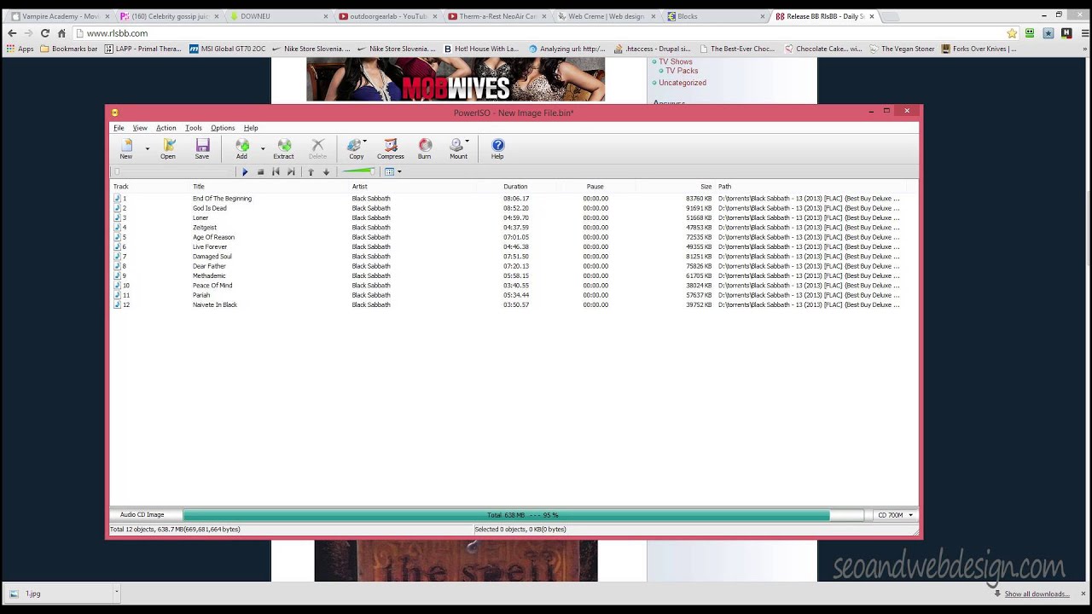Screen dimensions: 1092x614
Task: Move track up in the list
Action: click(311, 171)
